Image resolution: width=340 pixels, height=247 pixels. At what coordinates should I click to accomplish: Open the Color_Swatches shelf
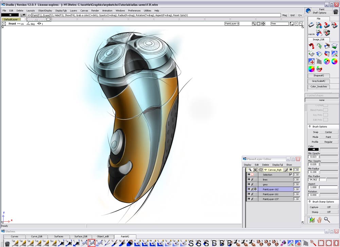point(318,87)
